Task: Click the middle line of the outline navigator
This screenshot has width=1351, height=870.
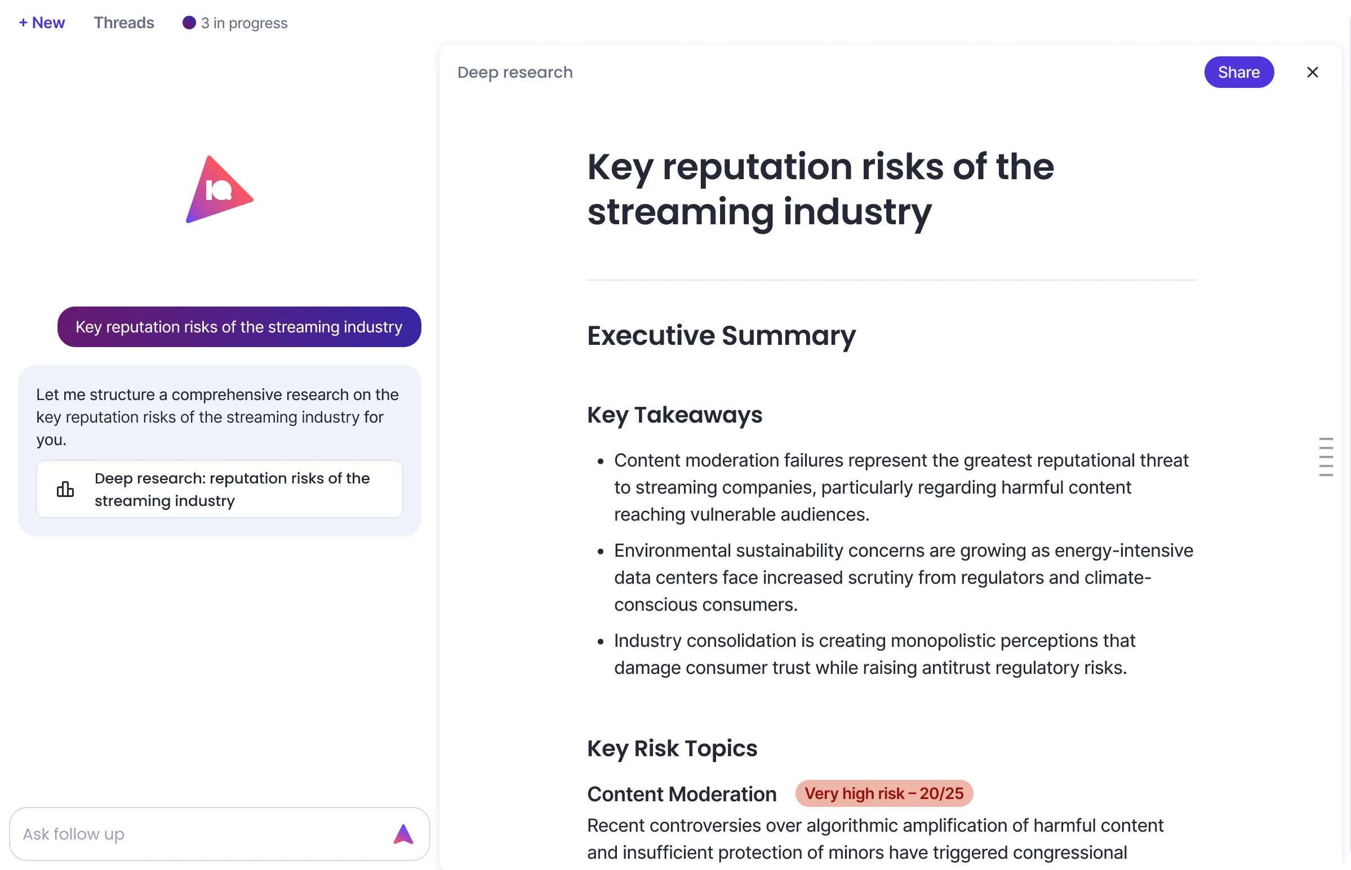Action: click(1326, 457)
